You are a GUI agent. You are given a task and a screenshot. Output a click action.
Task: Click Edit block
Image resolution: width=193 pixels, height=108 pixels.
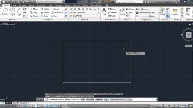coord(129,13)
